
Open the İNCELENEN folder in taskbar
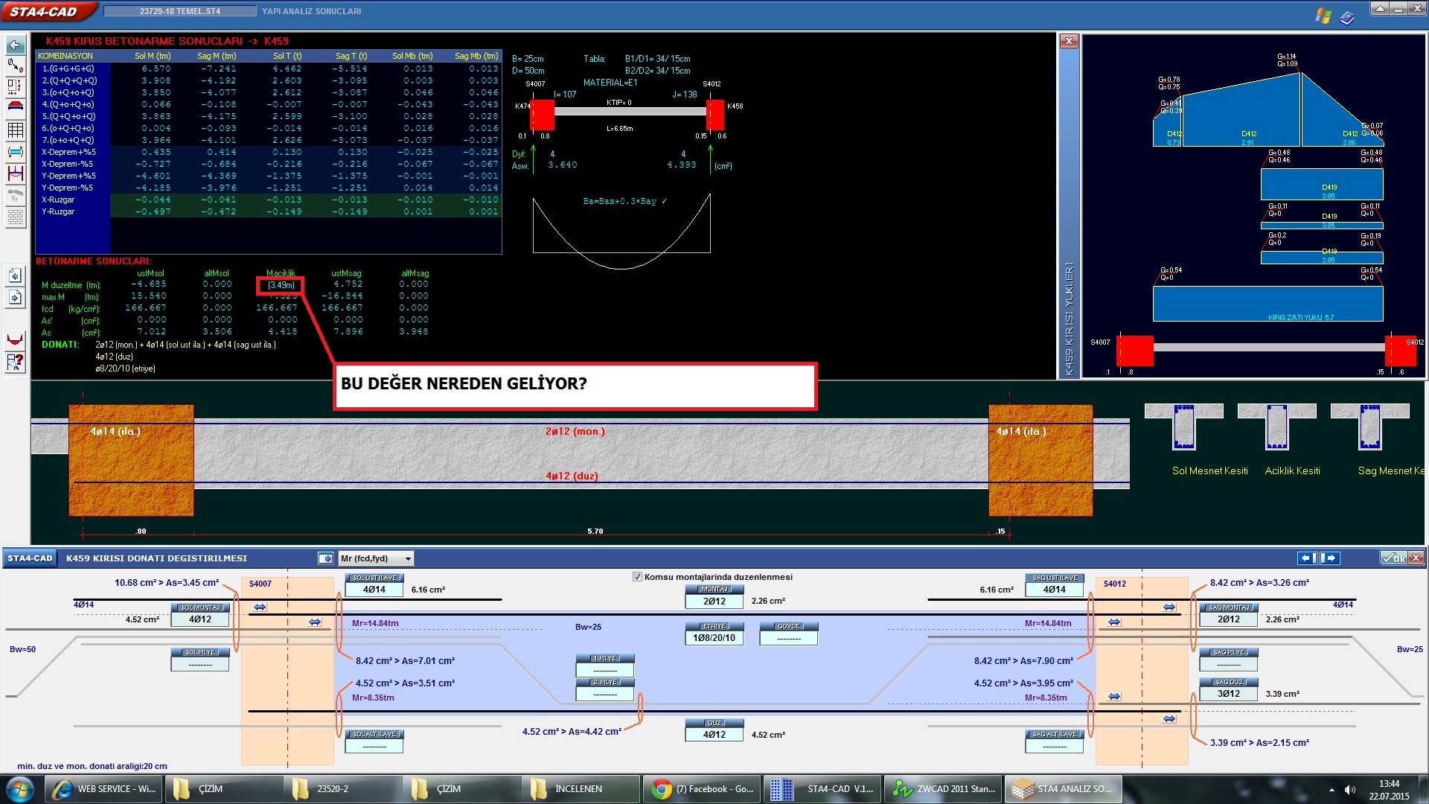[x=577, y=789]
